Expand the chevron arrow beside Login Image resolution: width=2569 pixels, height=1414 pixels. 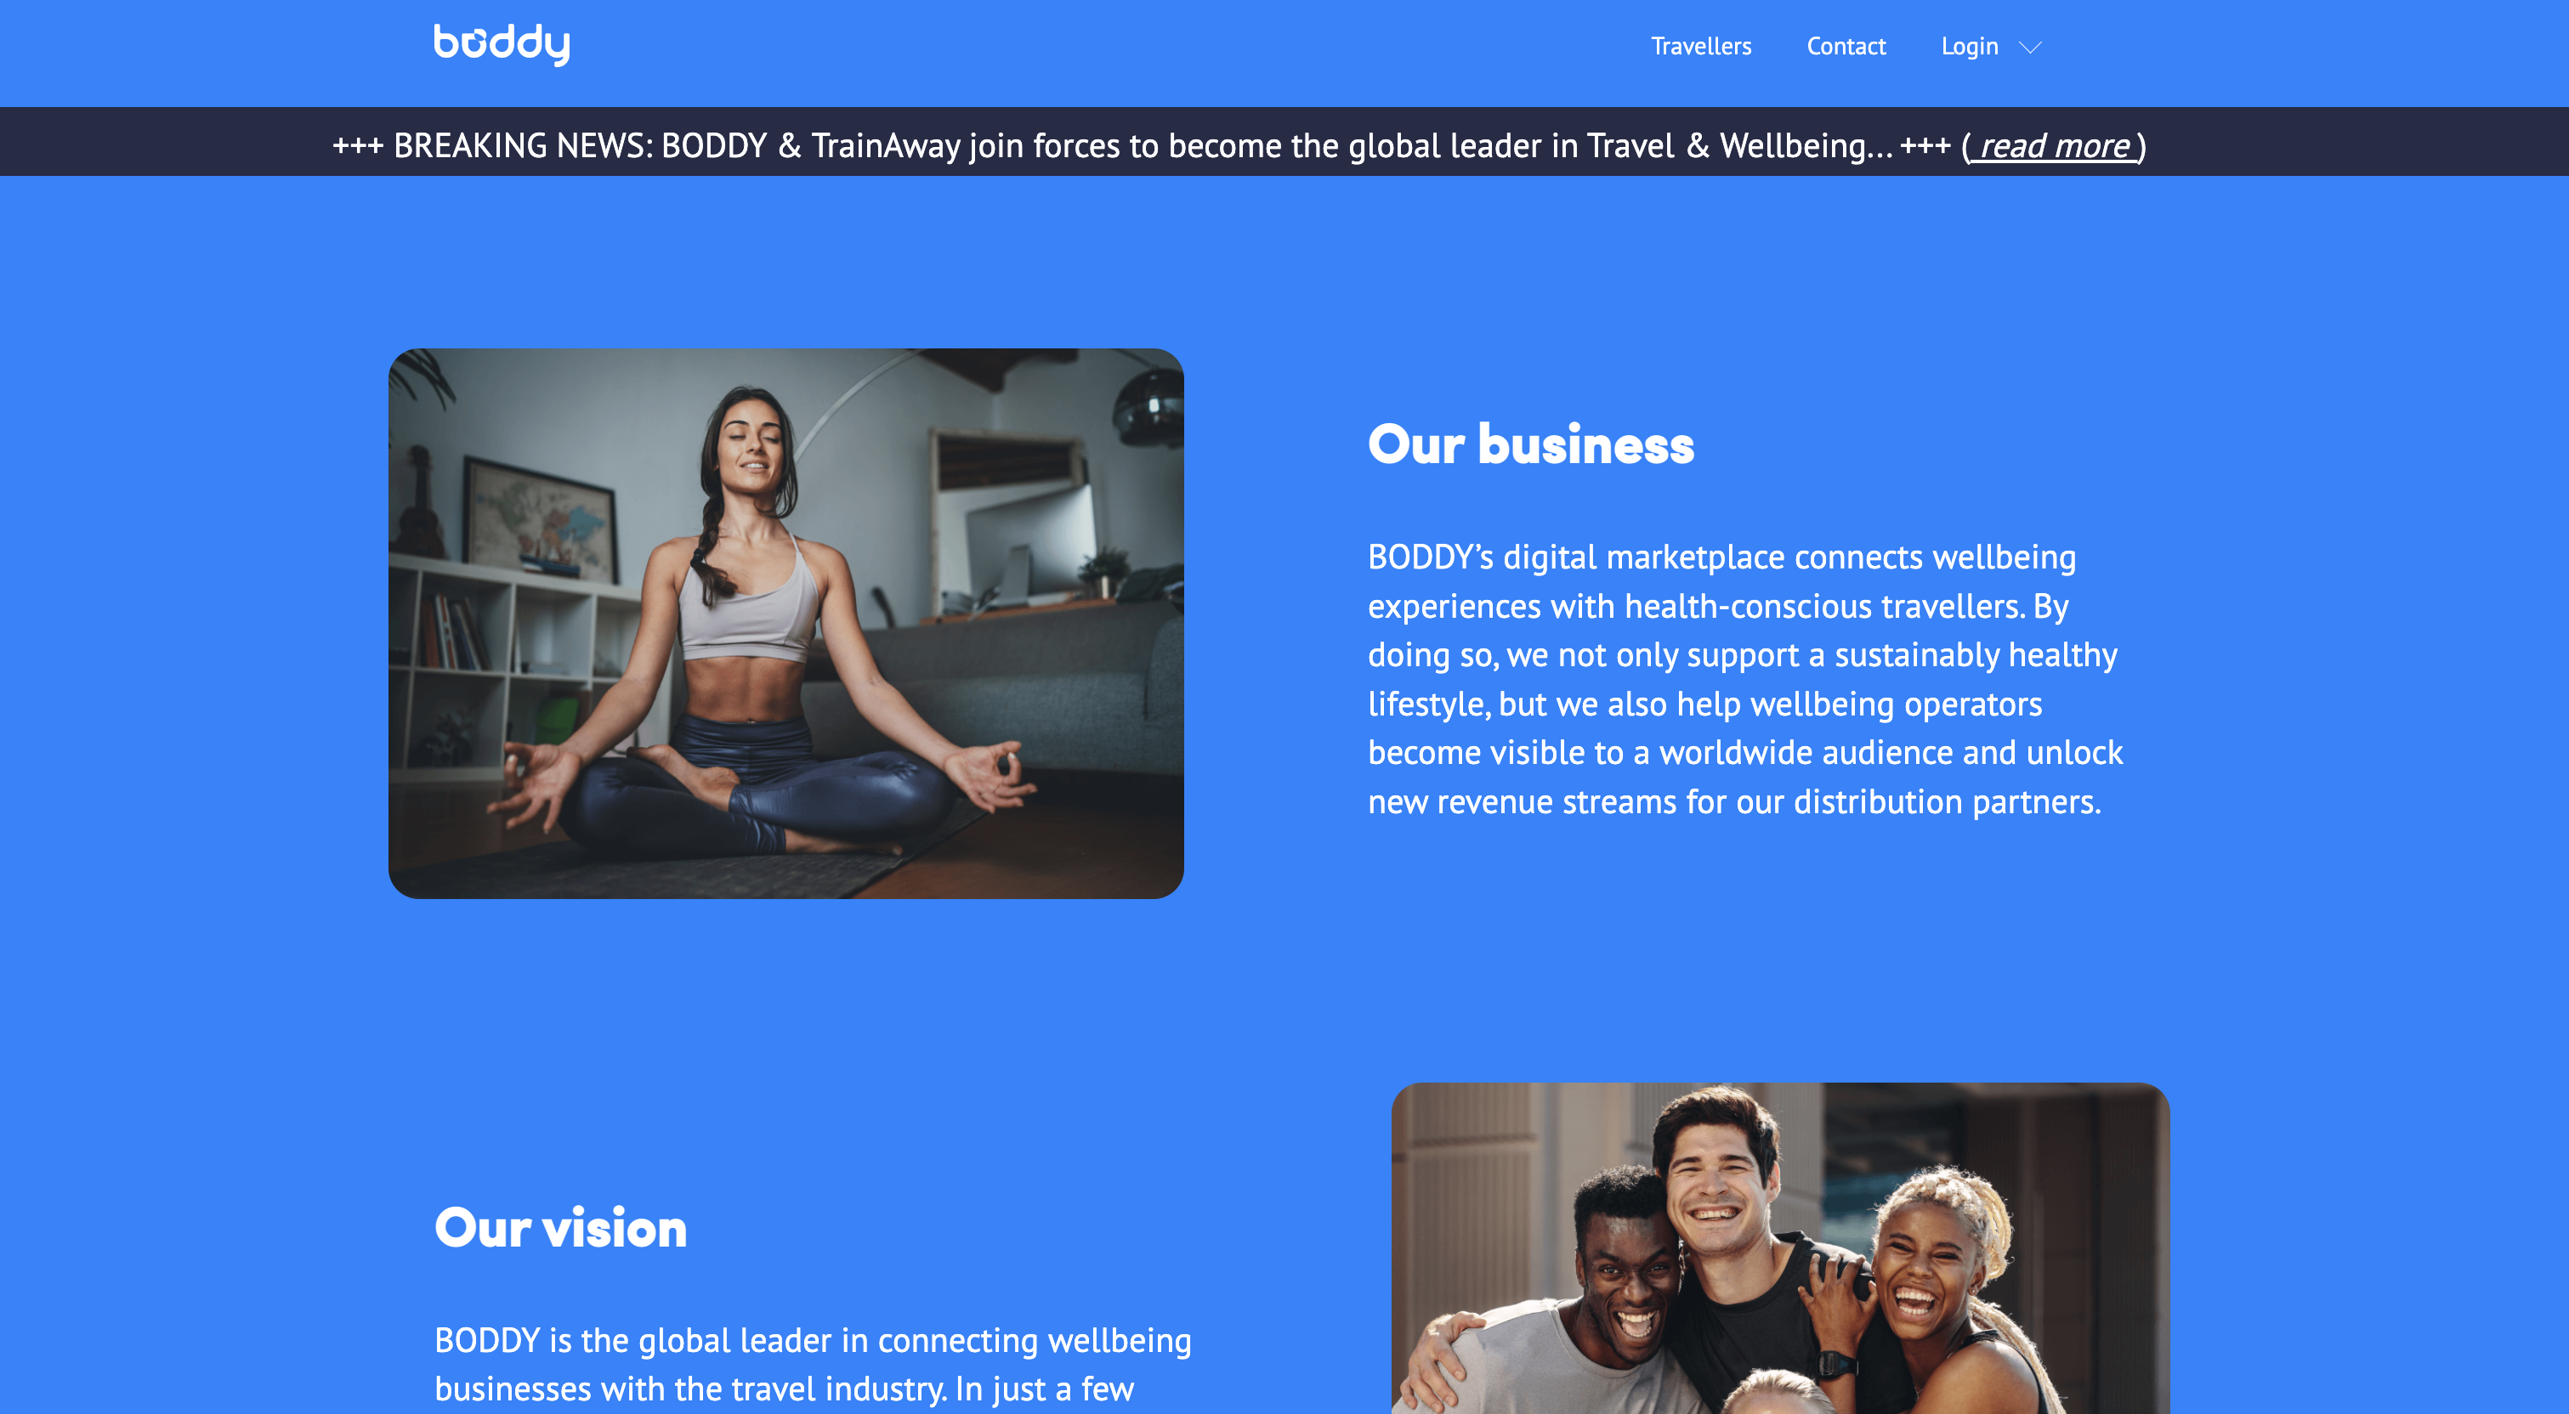2029,48
